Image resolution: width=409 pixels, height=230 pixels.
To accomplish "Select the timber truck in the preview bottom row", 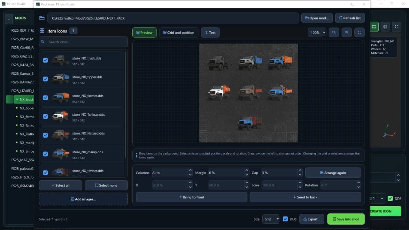I will [x=250, y=122].
